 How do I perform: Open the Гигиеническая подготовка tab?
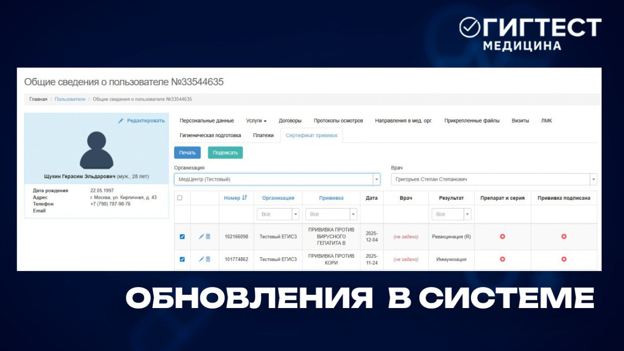point(210,135)
